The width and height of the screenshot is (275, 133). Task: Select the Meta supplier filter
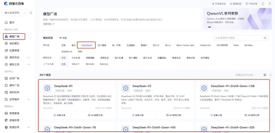(236, 45)
